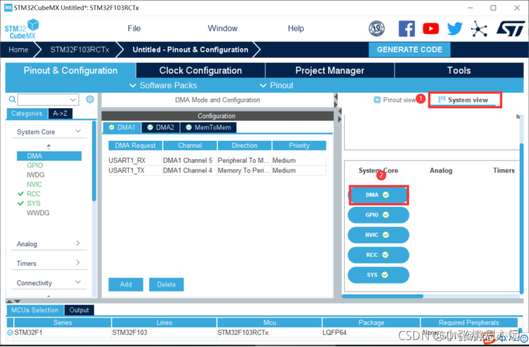The width and height of the screenshot is (529, 347).
Task: Click the categories panel vertical scrollbar
Action: coord(94,161)
